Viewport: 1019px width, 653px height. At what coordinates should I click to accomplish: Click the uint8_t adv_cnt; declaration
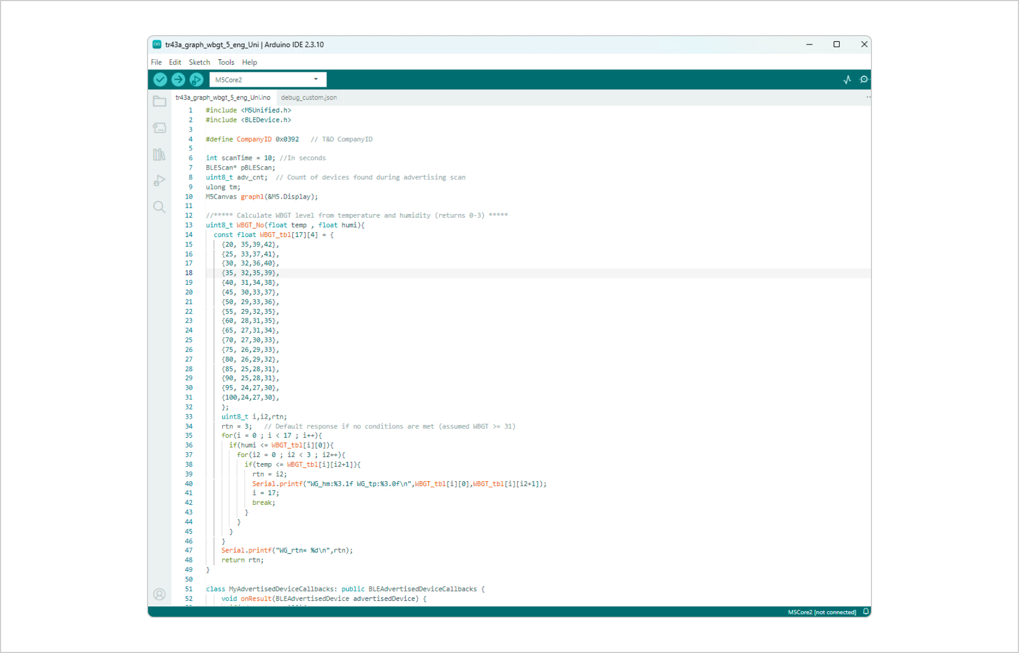237,177
